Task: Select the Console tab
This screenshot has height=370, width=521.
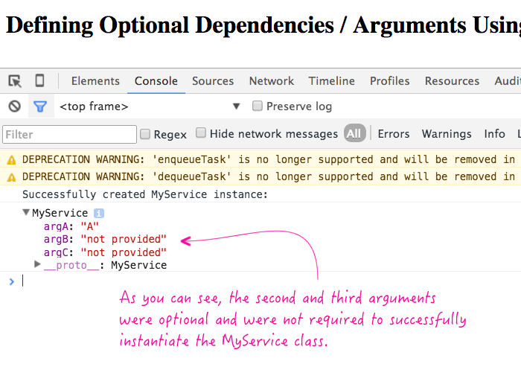Action: click(x=156, y=81)
